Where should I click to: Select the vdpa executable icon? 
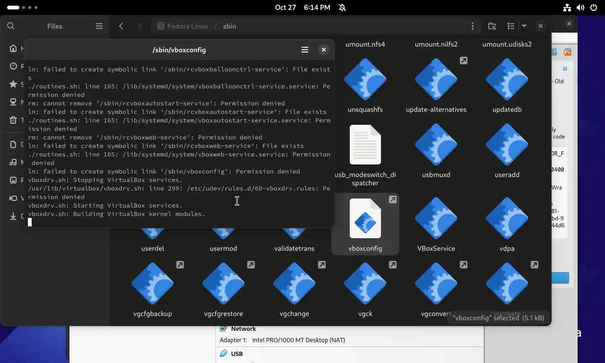click(x=507, y=218)
